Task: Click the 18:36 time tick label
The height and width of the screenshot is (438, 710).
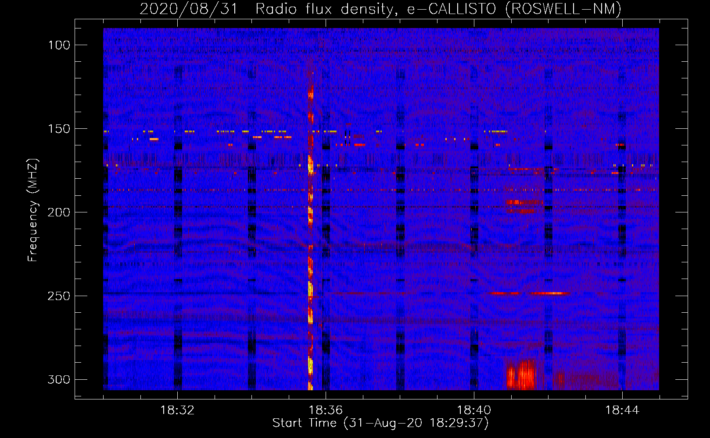Action: pos(326,410)
